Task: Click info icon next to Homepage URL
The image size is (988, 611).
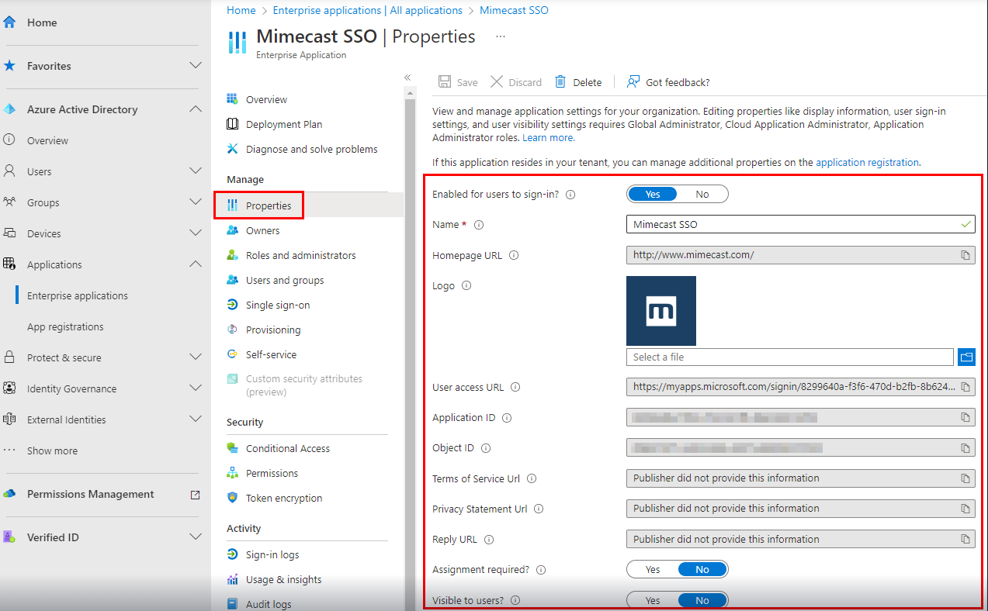Action: (514, 255)
